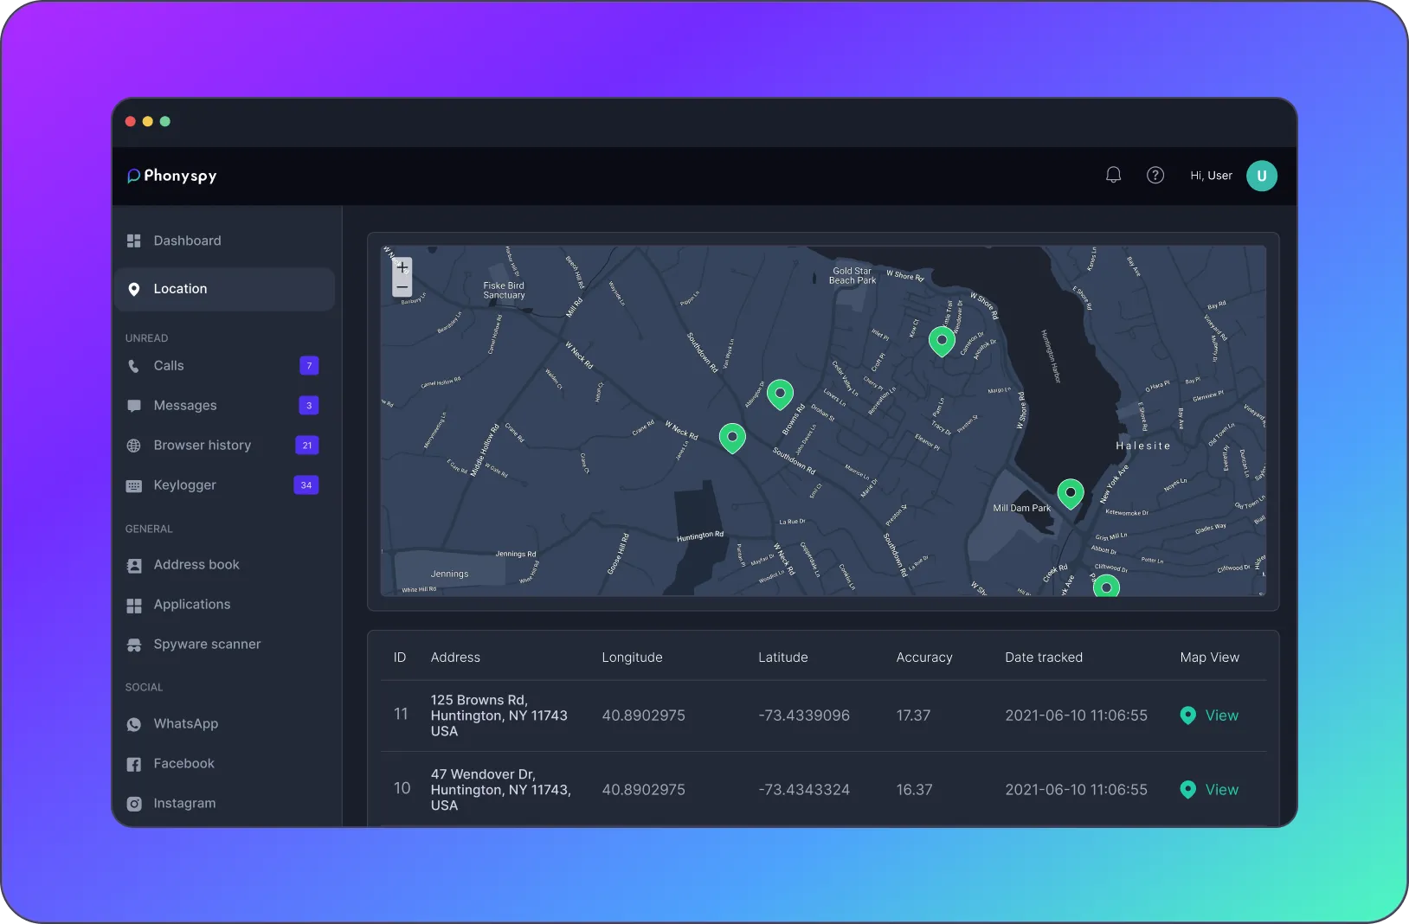
Task: Open the user avatar labeled U
Action: point(1261,176)
